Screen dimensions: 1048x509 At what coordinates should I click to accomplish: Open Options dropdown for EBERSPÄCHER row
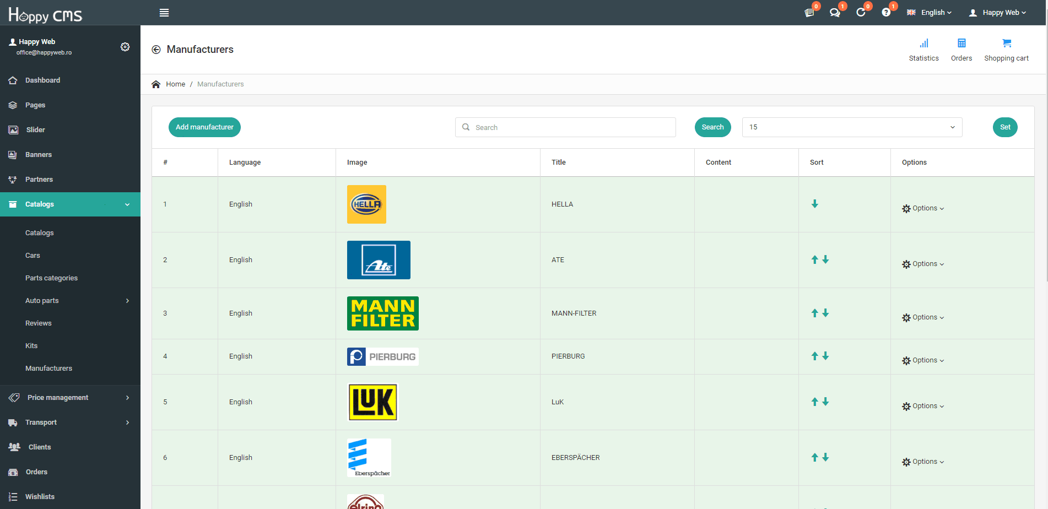(x=923, y=462)
